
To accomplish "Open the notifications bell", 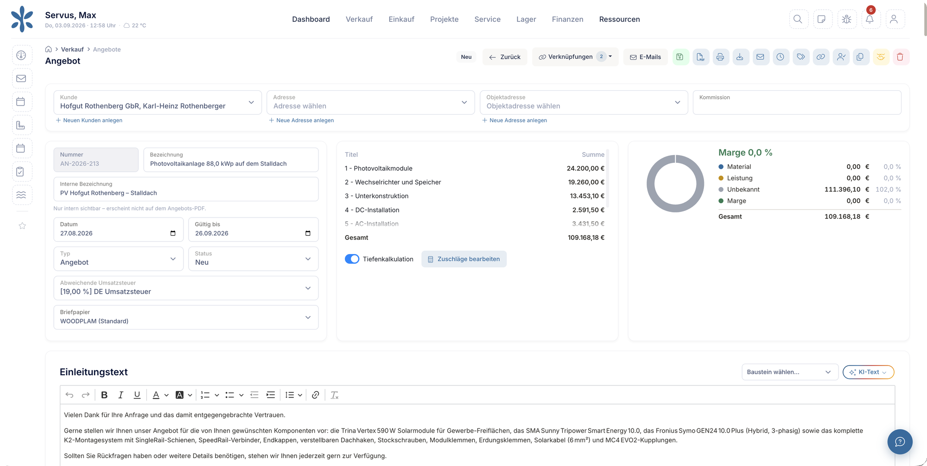I will pos(870,19).
